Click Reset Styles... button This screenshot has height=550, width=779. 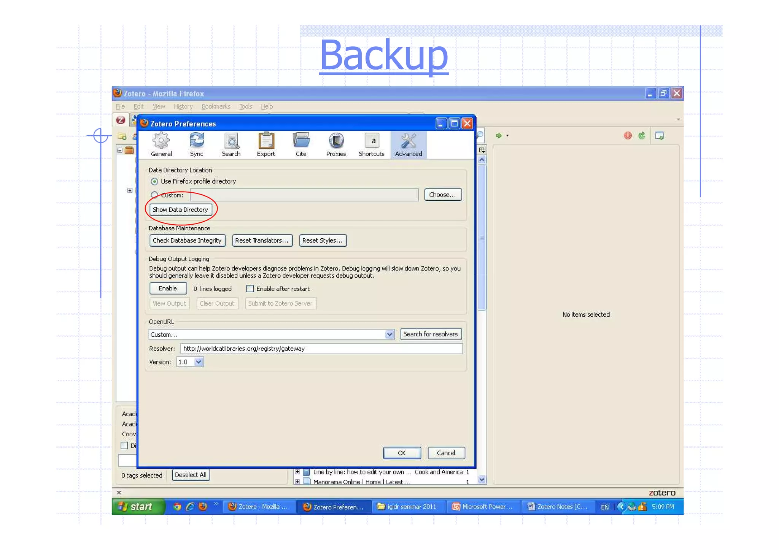pos(323,241)
